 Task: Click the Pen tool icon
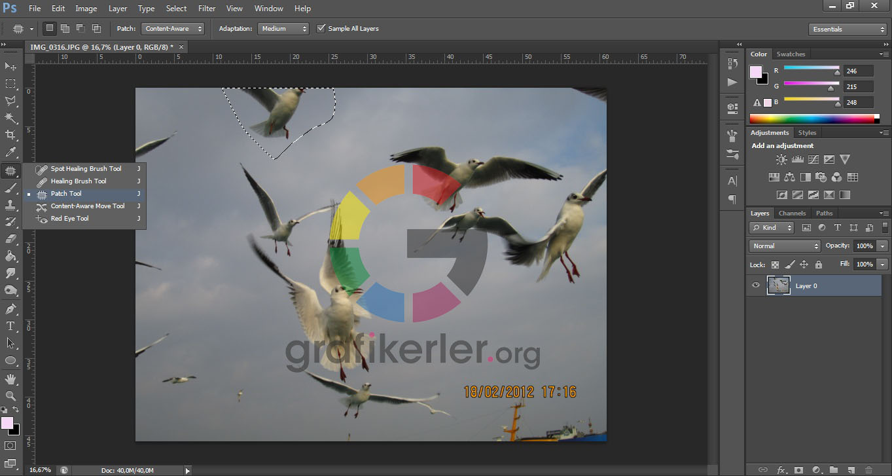tap(10, 309)
